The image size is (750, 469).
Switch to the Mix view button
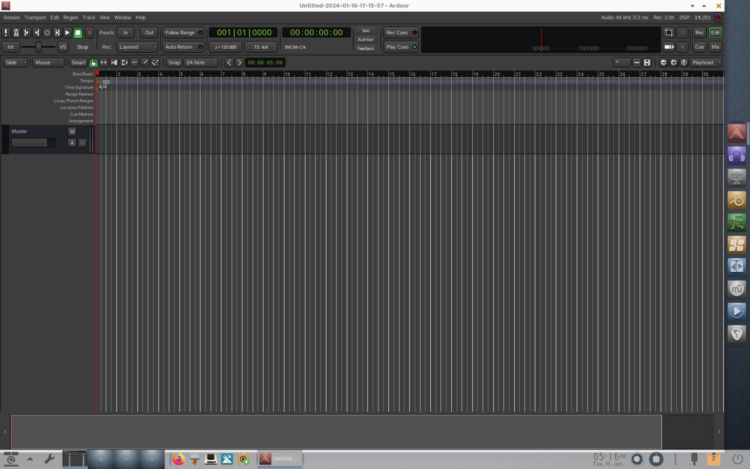(x=715, y=47)
